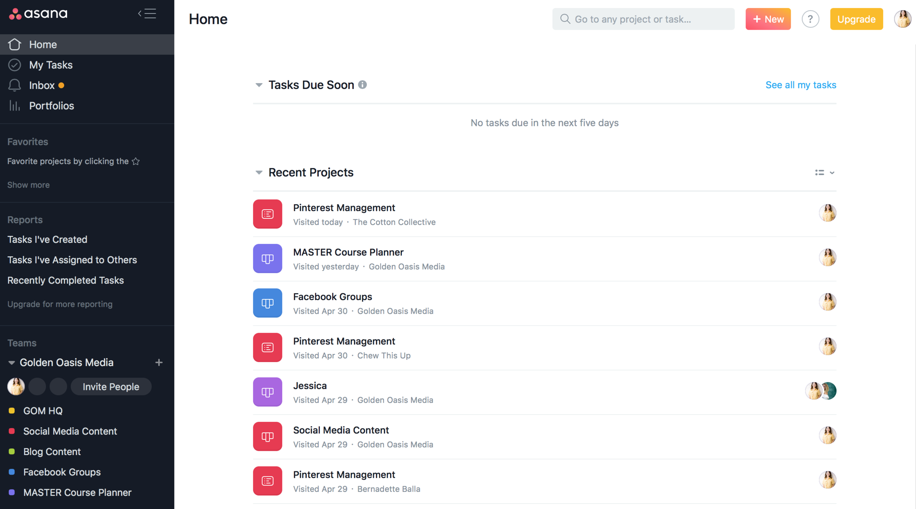Click the Favorites section heading
Image resolution: width=916 pixels, height=509 pixels.
28,142
